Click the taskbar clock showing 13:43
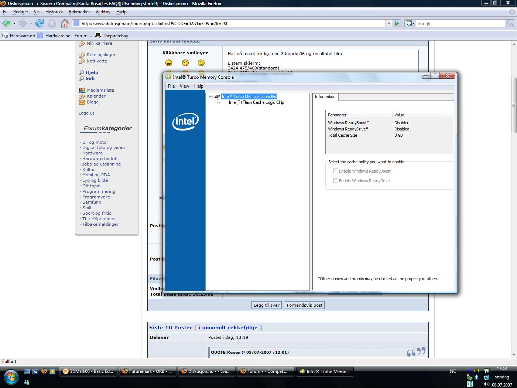Image resolution: width=517 pixels, height=388 pixels. pyautogui.click(x=502, y=369)
